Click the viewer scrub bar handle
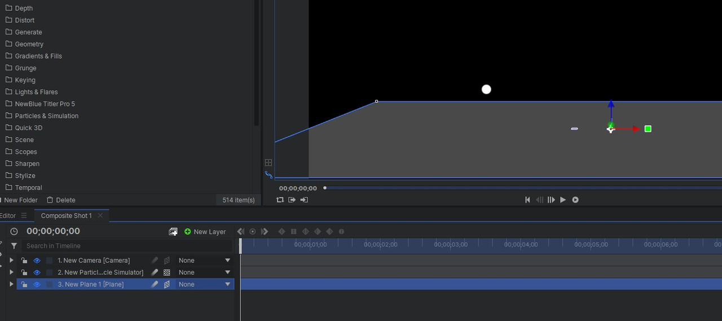722x321 pixels. 325,188
